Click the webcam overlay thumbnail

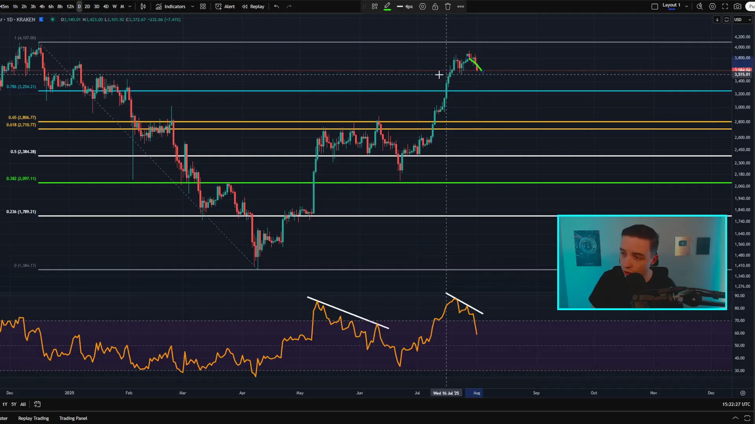pos(642,262)
